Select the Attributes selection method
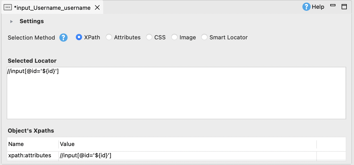This screenshot has width=354, height=165. click(109, 37)
